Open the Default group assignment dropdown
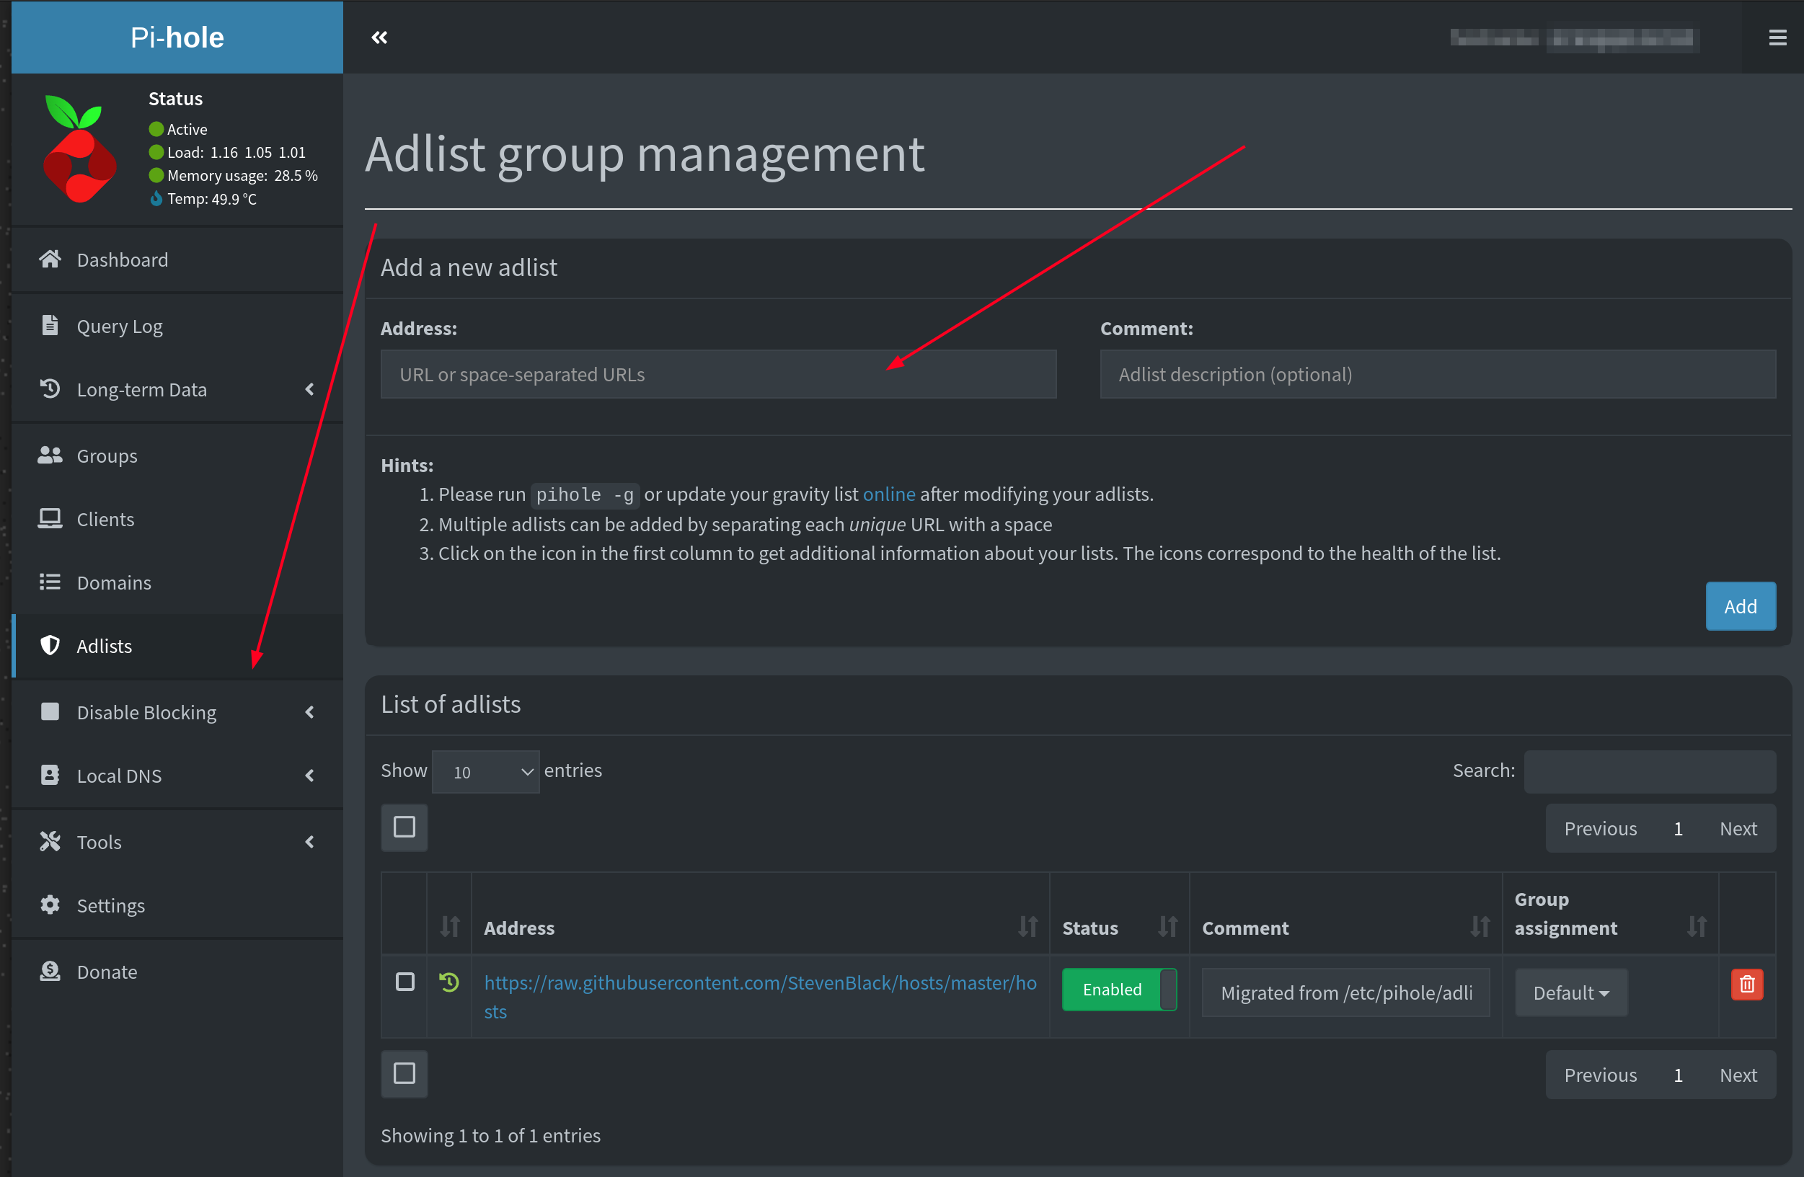Image resolution: width=1804 pixels, height=1177 pixels. (1570, 992)
